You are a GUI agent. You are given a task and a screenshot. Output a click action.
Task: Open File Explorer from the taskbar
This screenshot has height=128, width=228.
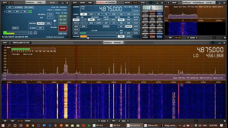[x=67, y=126]
